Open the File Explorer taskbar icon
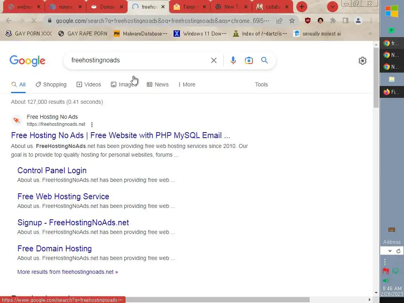Screen dimensions: 404x303 392,79
